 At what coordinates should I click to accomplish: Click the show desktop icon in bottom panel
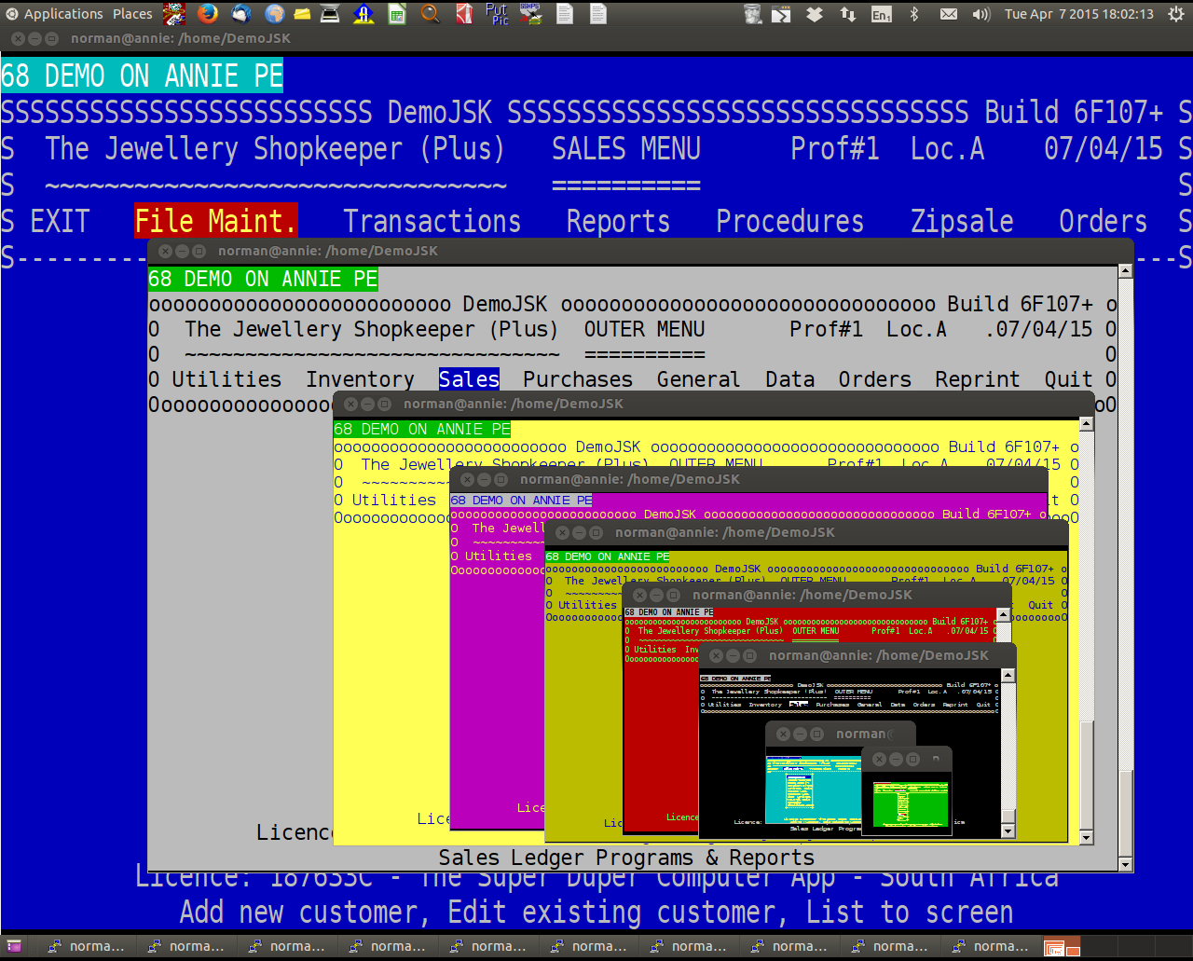pyautogui.click(x=13, y=947)
